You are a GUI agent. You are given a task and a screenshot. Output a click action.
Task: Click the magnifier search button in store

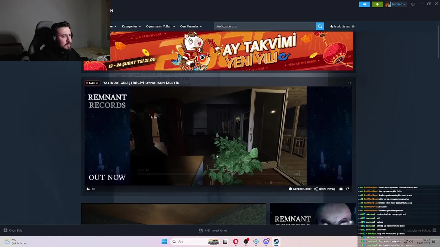[x=320, y=26]
